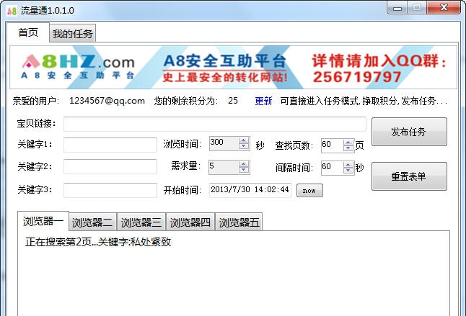Click the 关键字1 text box

point(110,145)
